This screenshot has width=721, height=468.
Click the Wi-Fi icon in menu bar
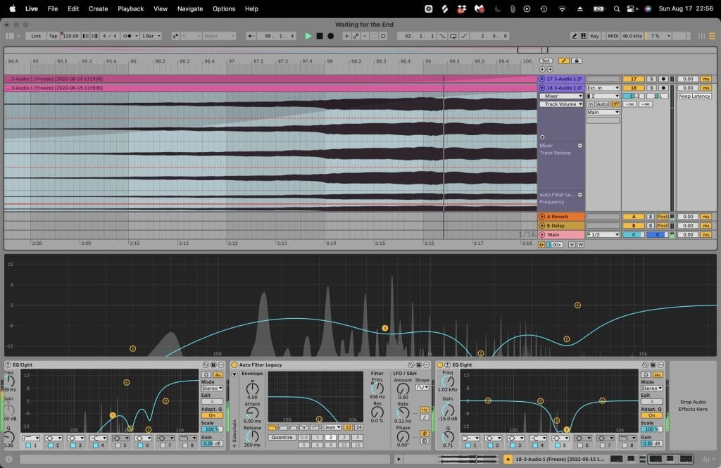point(562,8)
